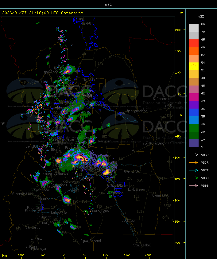
Task: Click the intense storm cell beside Ovejeria
Action: click(x=107, y=172)
